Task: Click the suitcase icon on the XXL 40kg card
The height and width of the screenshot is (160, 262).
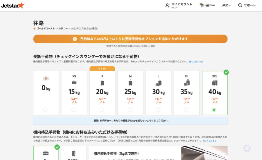Action: coord(215,83)
